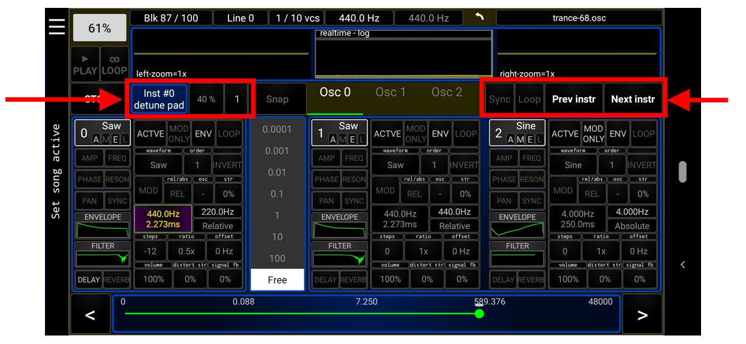Click the oscillator 0 DELAY button

coord(89,280)
